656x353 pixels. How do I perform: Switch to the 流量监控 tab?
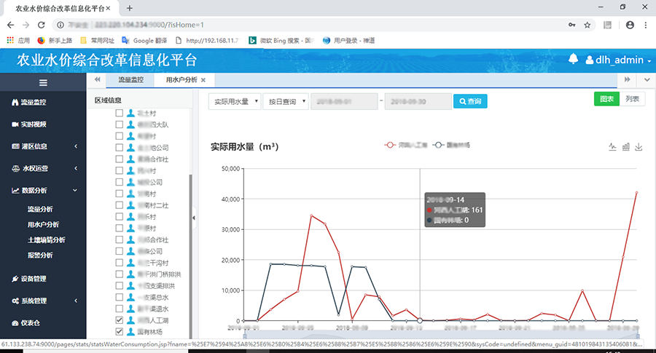click(x=130, y=79)
